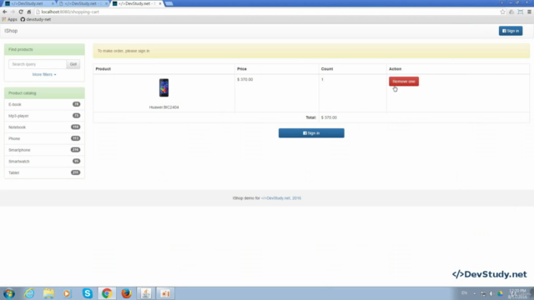Reload the page with refresh icon
The height and width of the screenshot is (300, 534).
pos(21,12)
